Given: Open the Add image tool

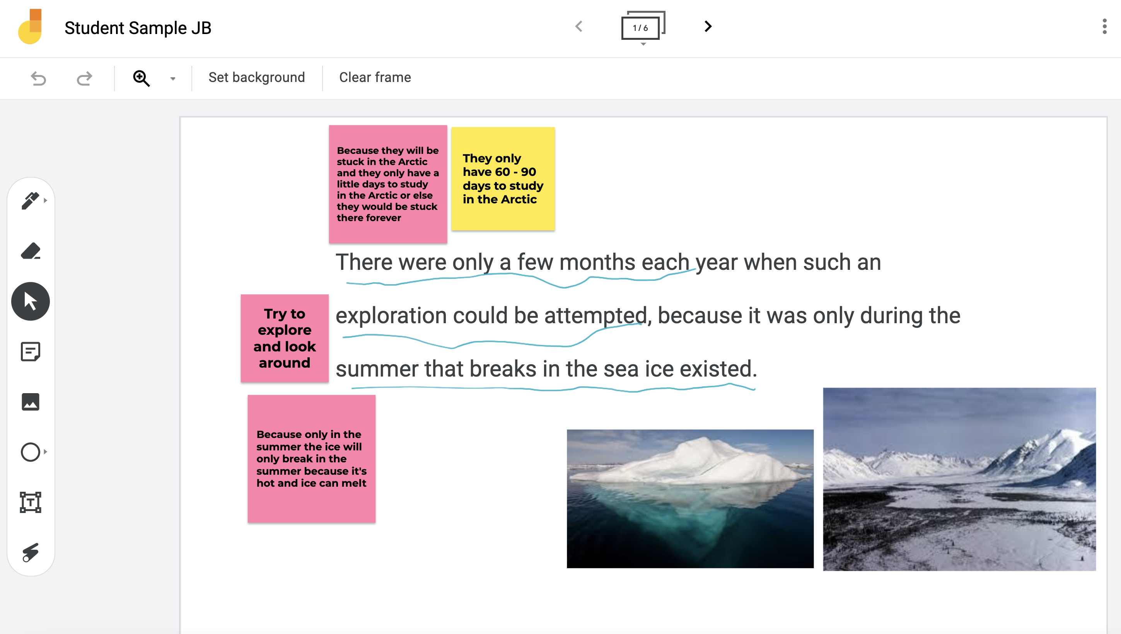Looking at the screenshot, I should 31,402.
